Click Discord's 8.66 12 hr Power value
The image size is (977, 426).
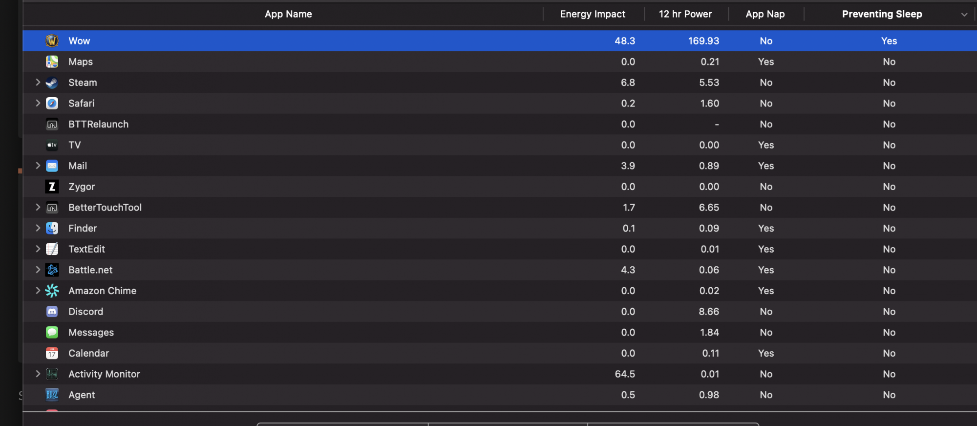click(x=709, y=312)
